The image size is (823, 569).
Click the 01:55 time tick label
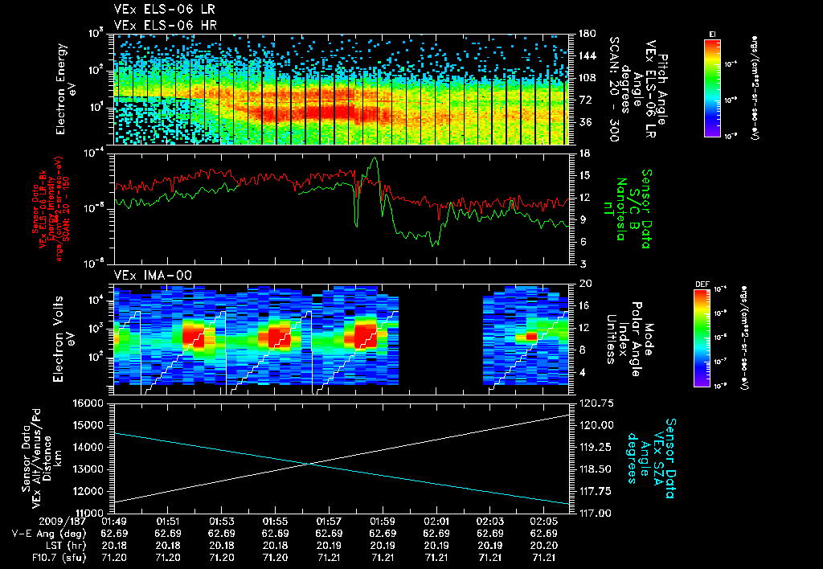tap(275, 522)
